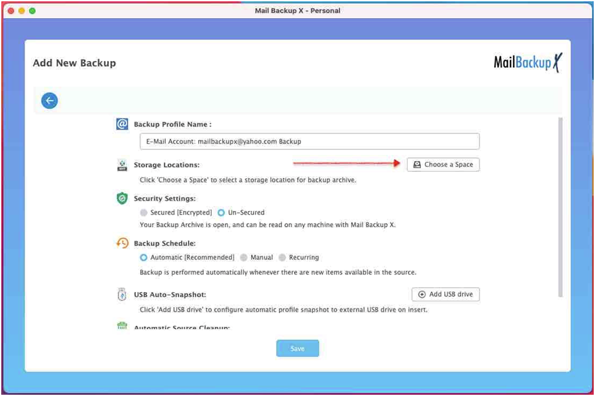Select Un-Secured radio option

point(221,213)
